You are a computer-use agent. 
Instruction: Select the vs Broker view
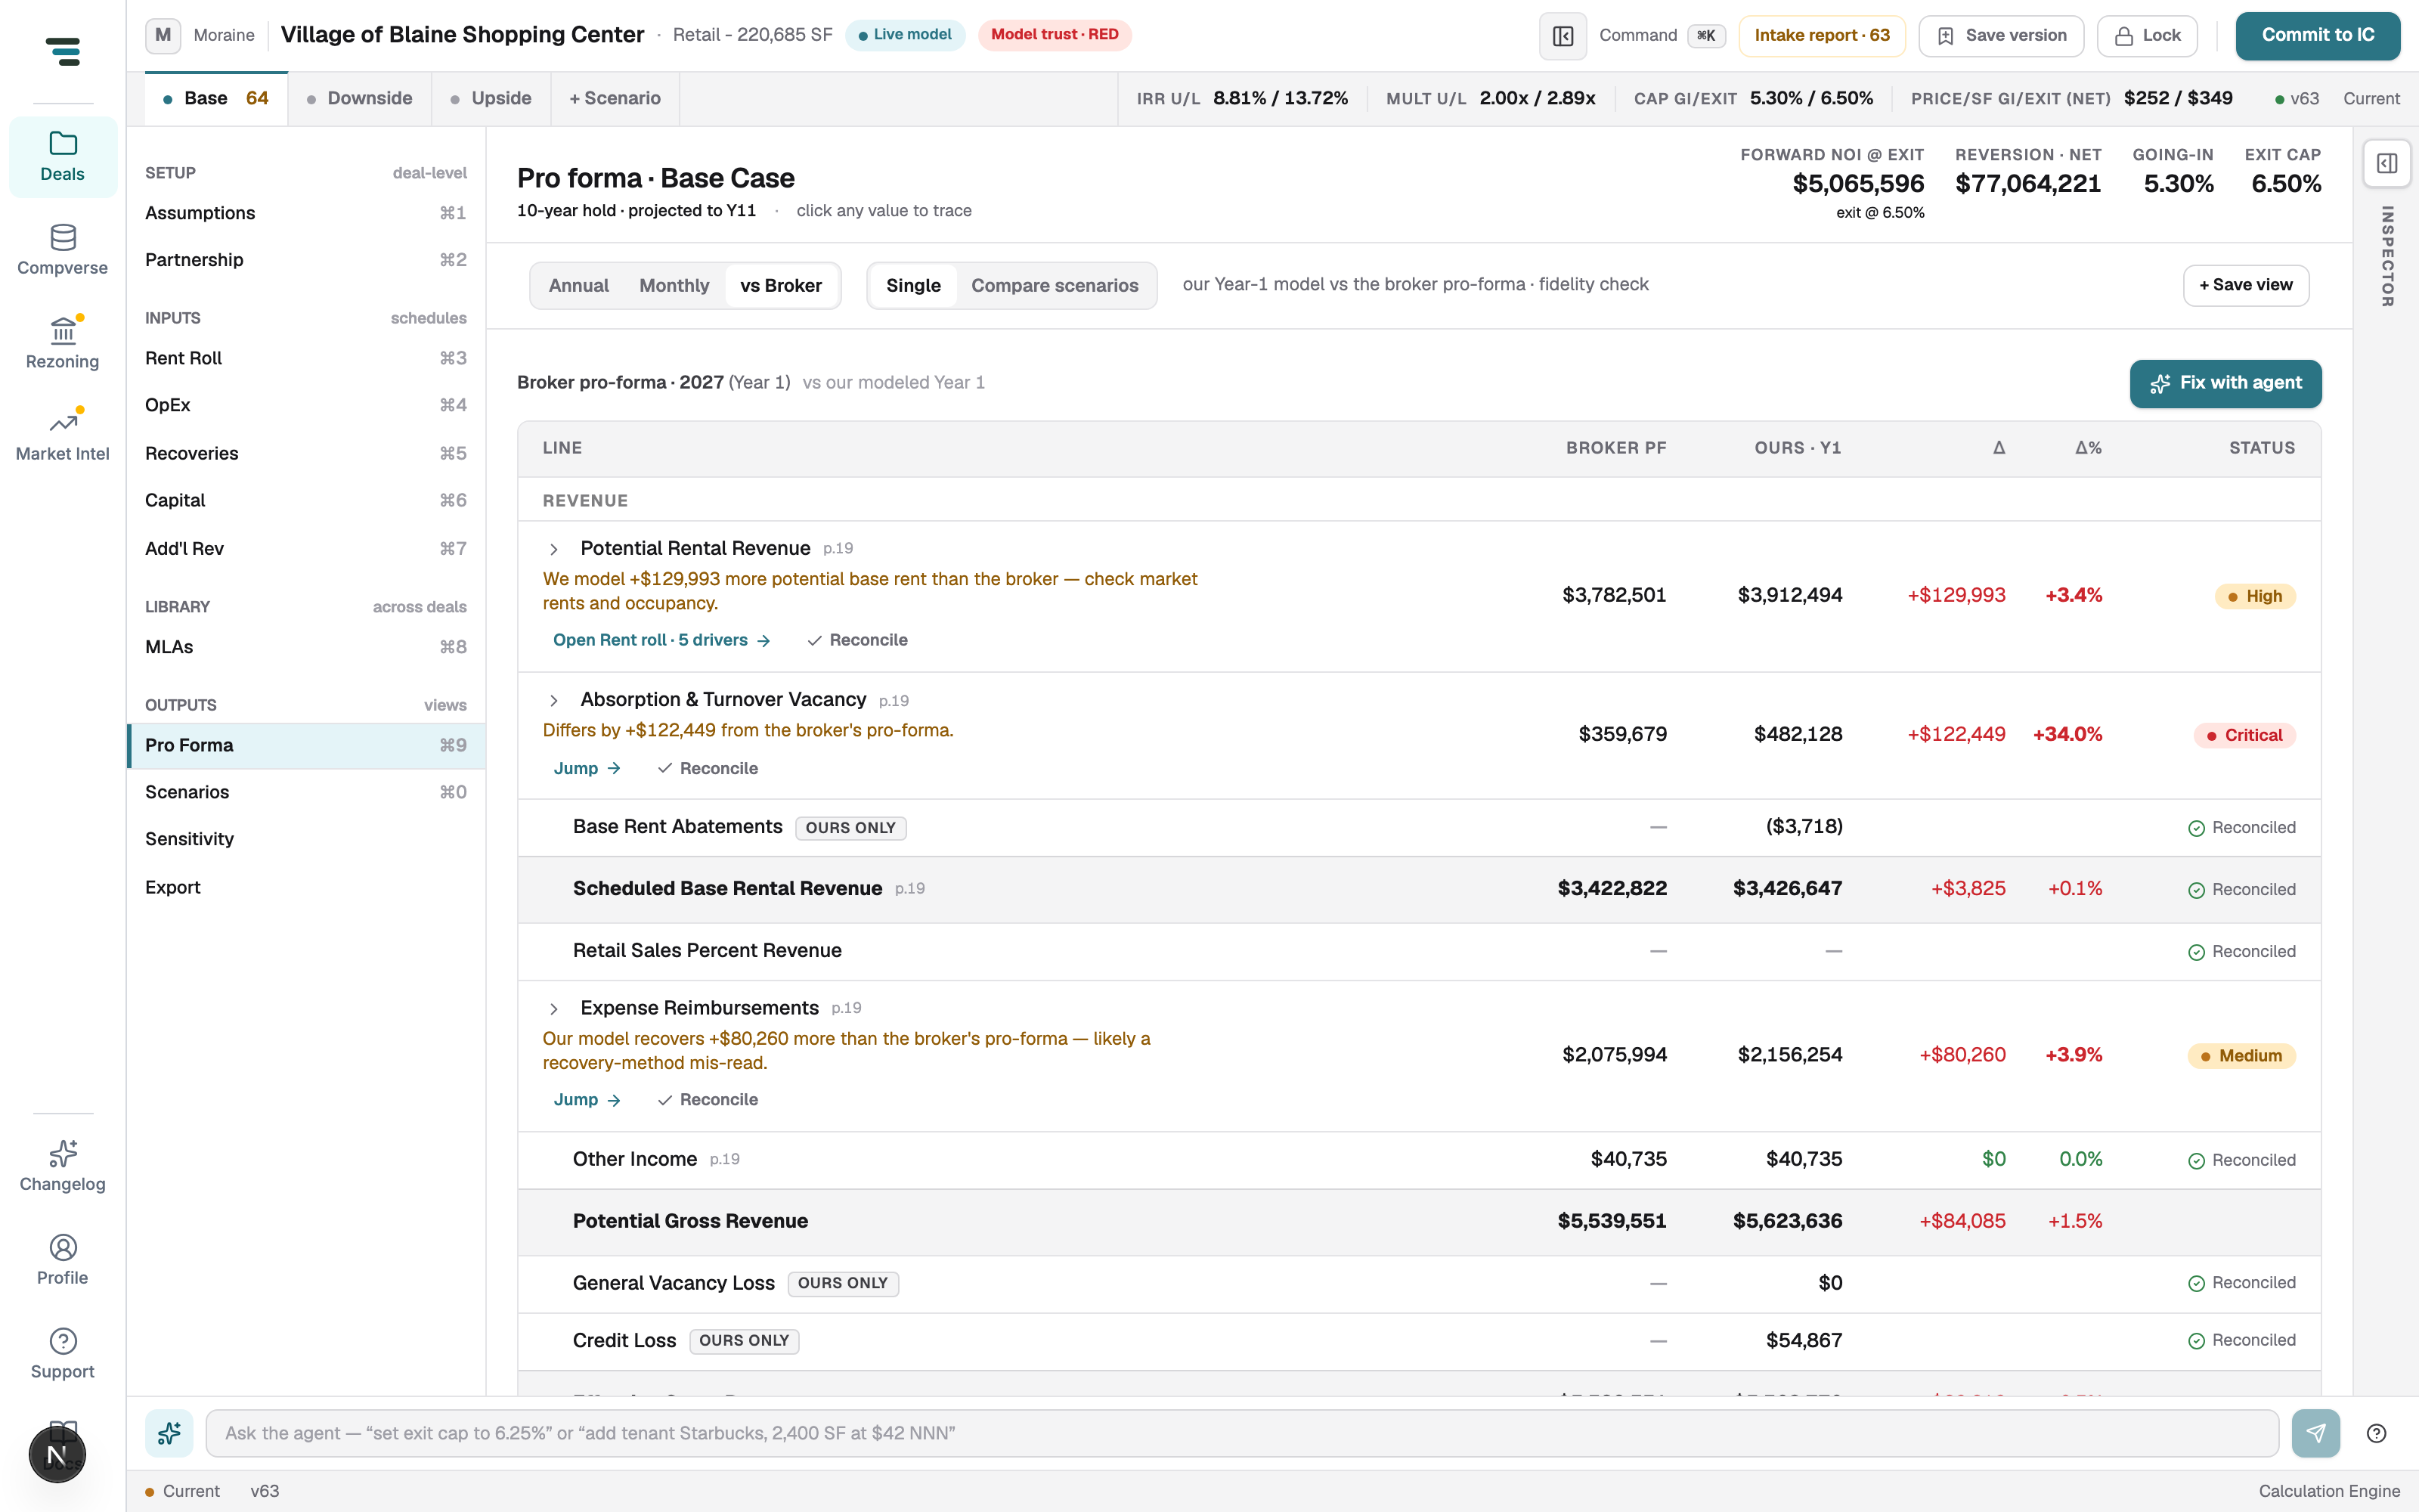coord(781,286)
